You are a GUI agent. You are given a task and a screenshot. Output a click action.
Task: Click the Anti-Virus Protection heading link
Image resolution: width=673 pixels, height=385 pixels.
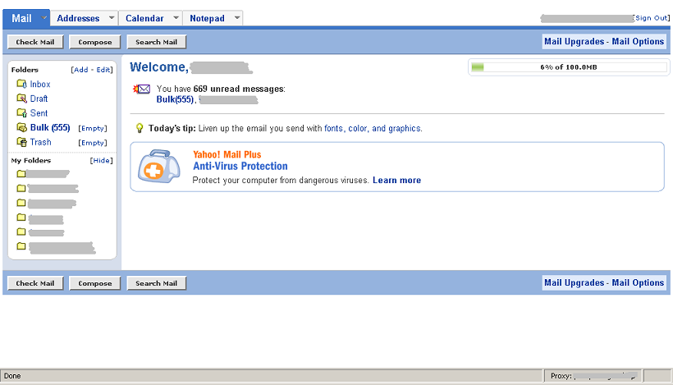[x=240, y=166]
